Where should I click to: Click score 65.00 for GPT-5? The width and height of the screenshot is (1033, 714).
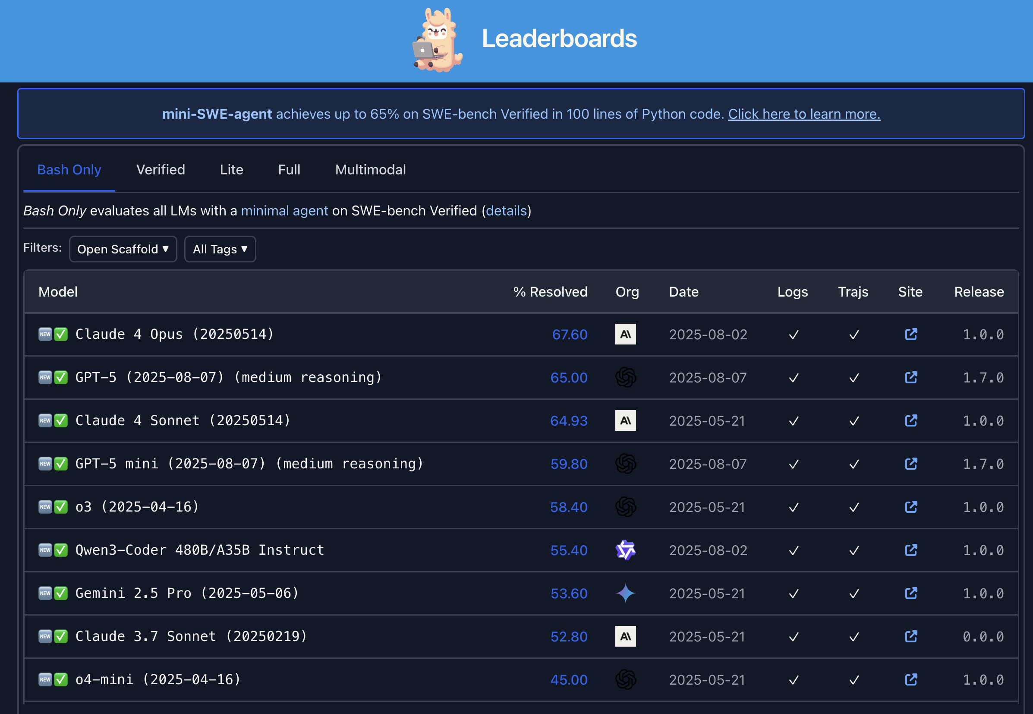click(569, 378)
